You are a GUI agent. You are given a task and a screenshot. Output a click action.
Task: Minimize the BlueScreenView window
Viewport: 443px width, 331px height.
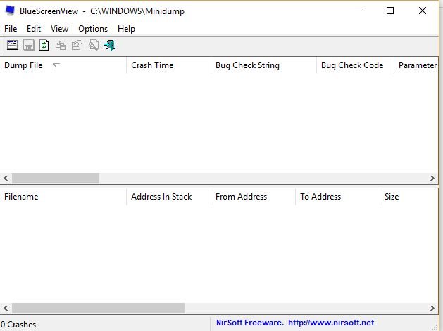(x=358, y=11)
